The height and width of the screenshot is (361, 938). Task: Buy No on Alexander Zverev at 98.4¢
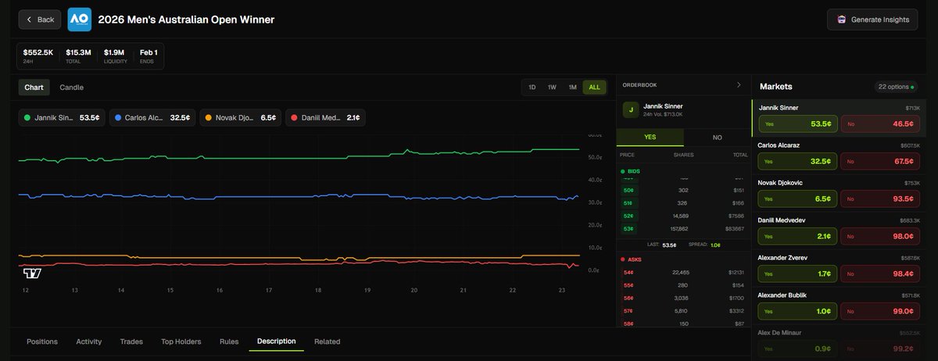click(881, 274)
